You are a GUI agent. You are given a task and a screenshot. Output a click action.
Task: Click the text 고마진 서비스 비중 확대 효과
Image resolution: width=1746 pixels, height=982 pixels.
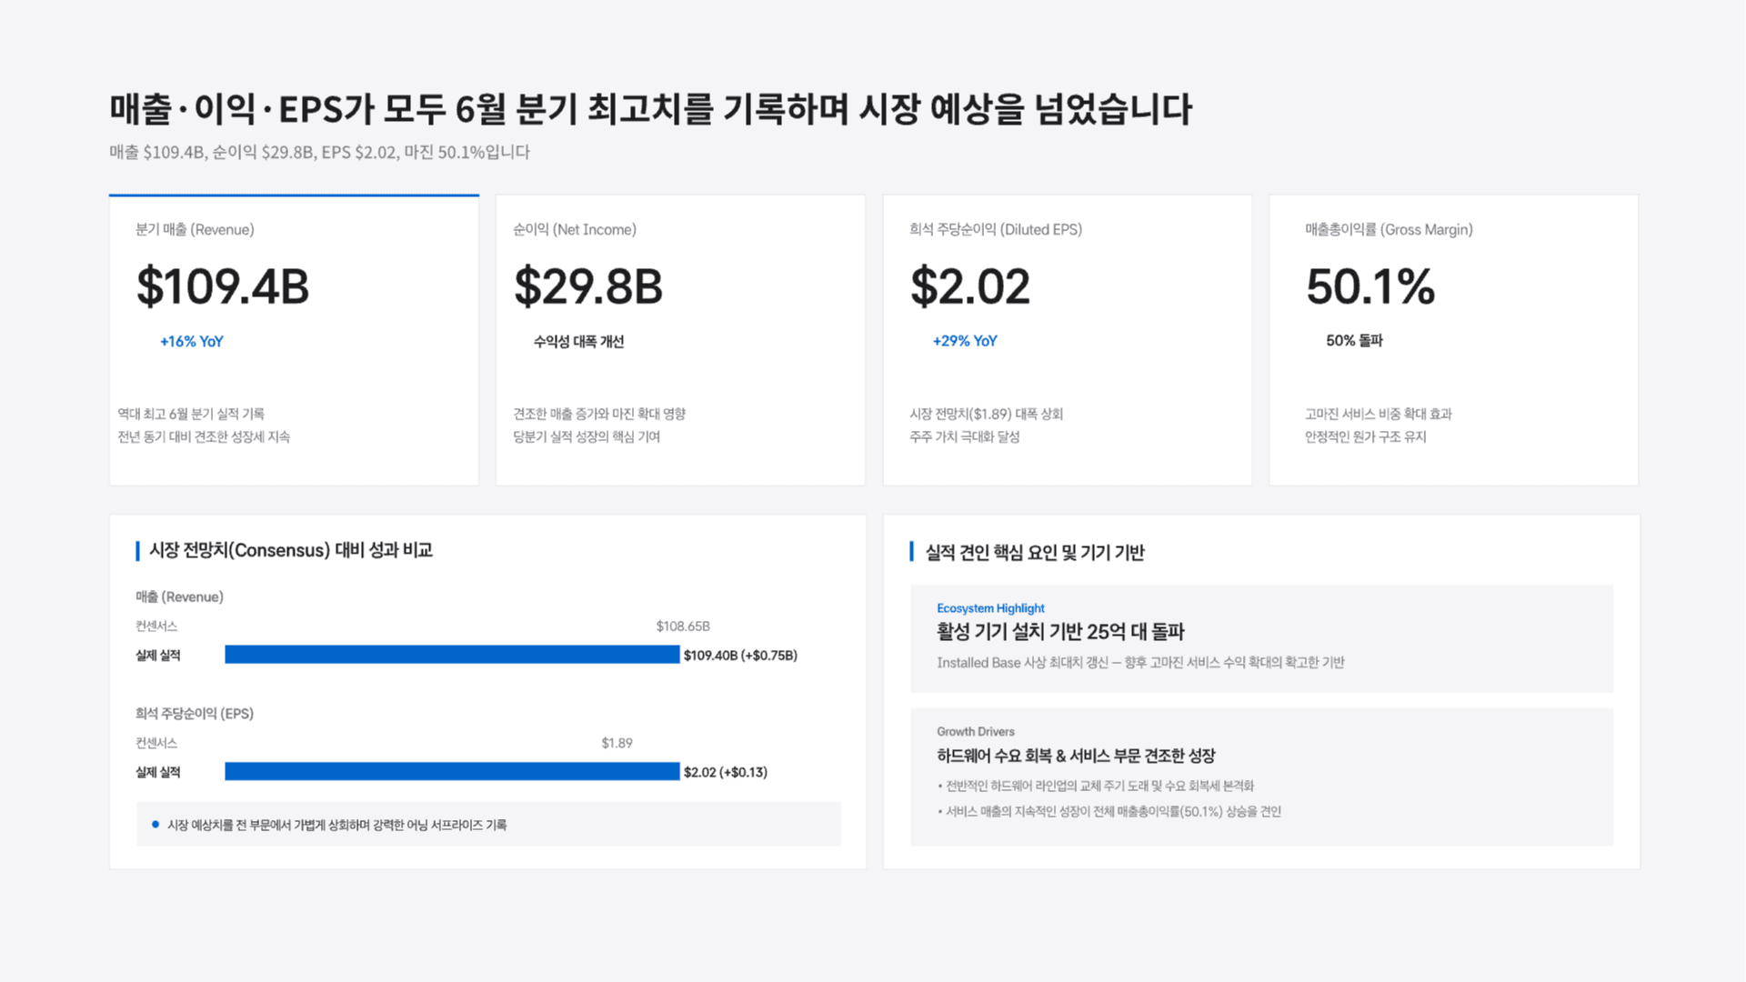click(1379, 414)
